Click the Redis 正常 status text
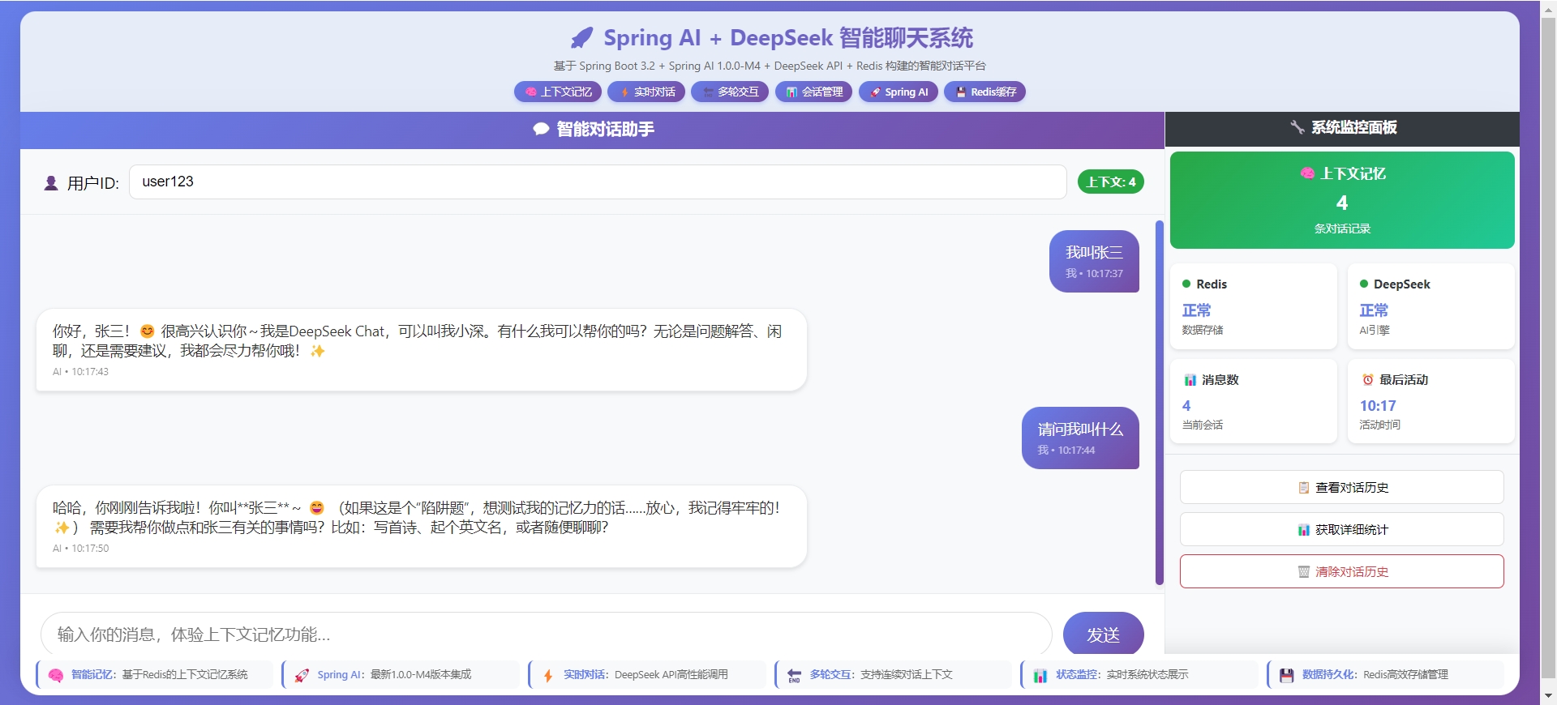 point(1196,310)
